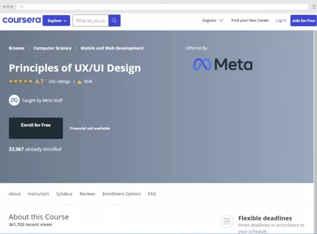Click the 33,067 already enrolled text
317x234 pixels.
pos(35,149)
